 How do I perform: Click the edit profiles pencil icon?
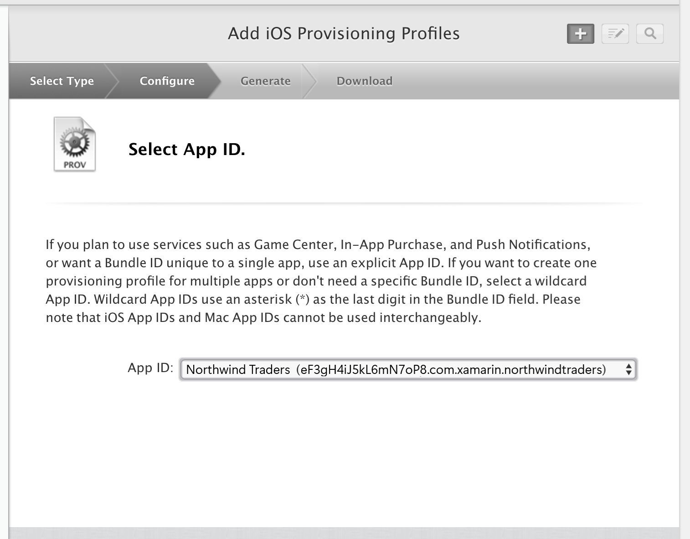coord(615,34)
